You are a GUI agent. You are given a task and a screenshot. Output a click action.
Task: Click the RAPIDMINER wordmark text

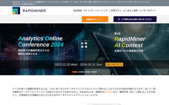pos(34,11)
